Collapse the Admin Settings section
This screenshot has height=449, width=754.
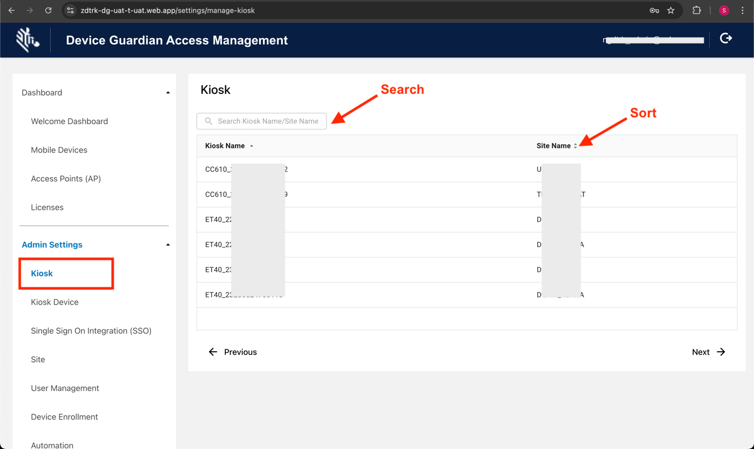coord(168,245)
